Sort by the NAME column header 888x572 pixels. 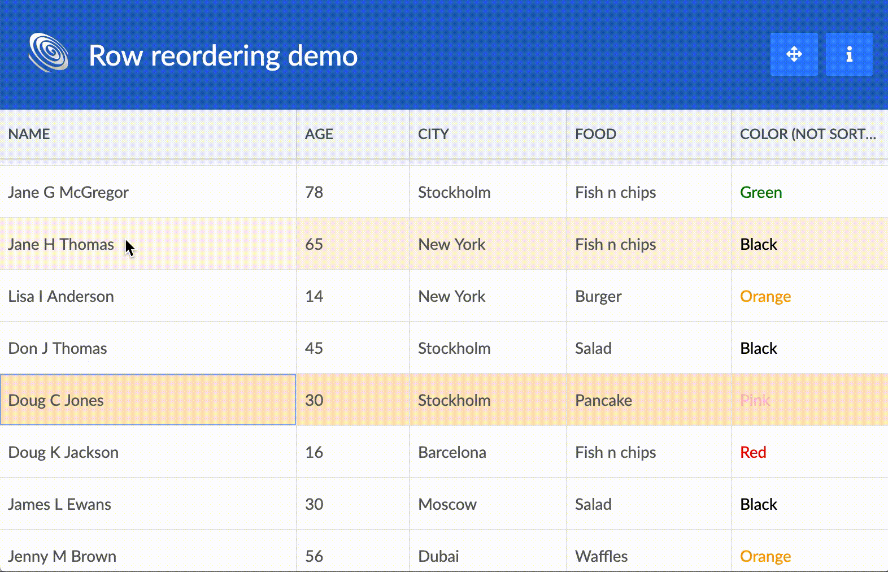(29, 134)
